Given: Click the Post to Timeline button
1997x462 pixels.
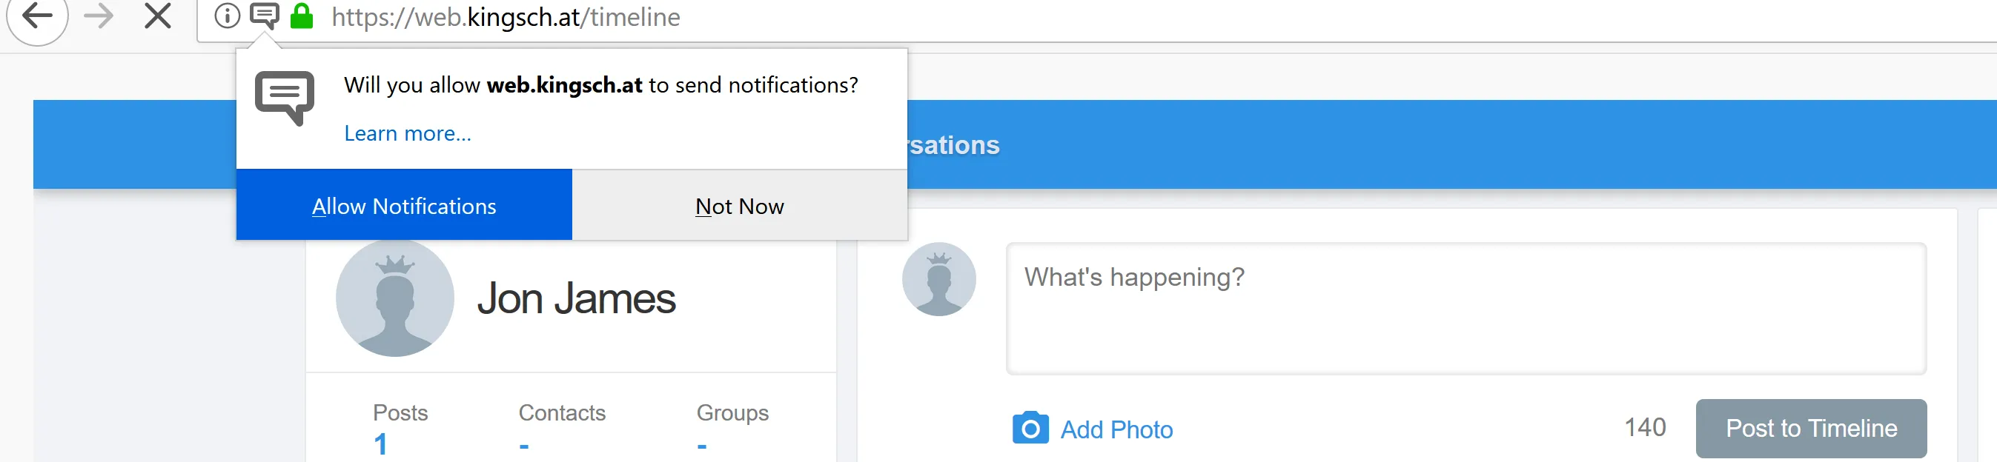Looking at the screenshot, I should click(x=1810, y=428).
